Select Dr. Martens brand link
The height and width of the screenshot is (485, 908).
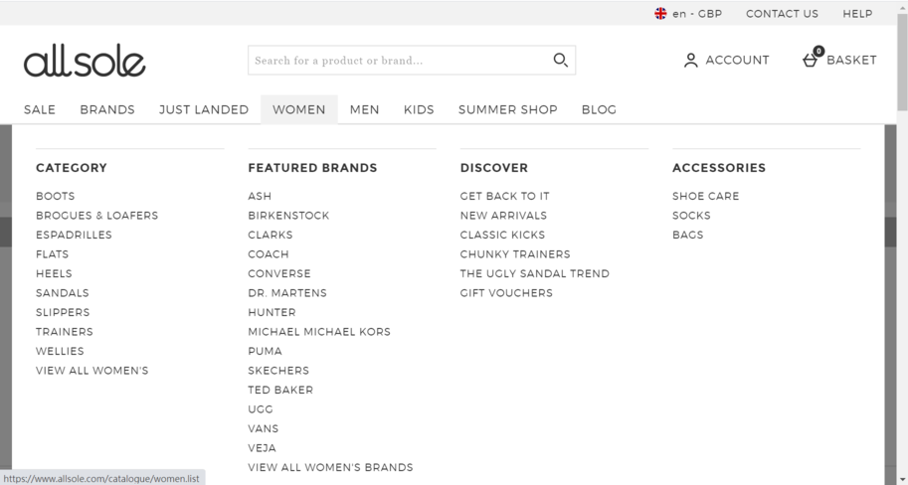(x=287, y=293)
